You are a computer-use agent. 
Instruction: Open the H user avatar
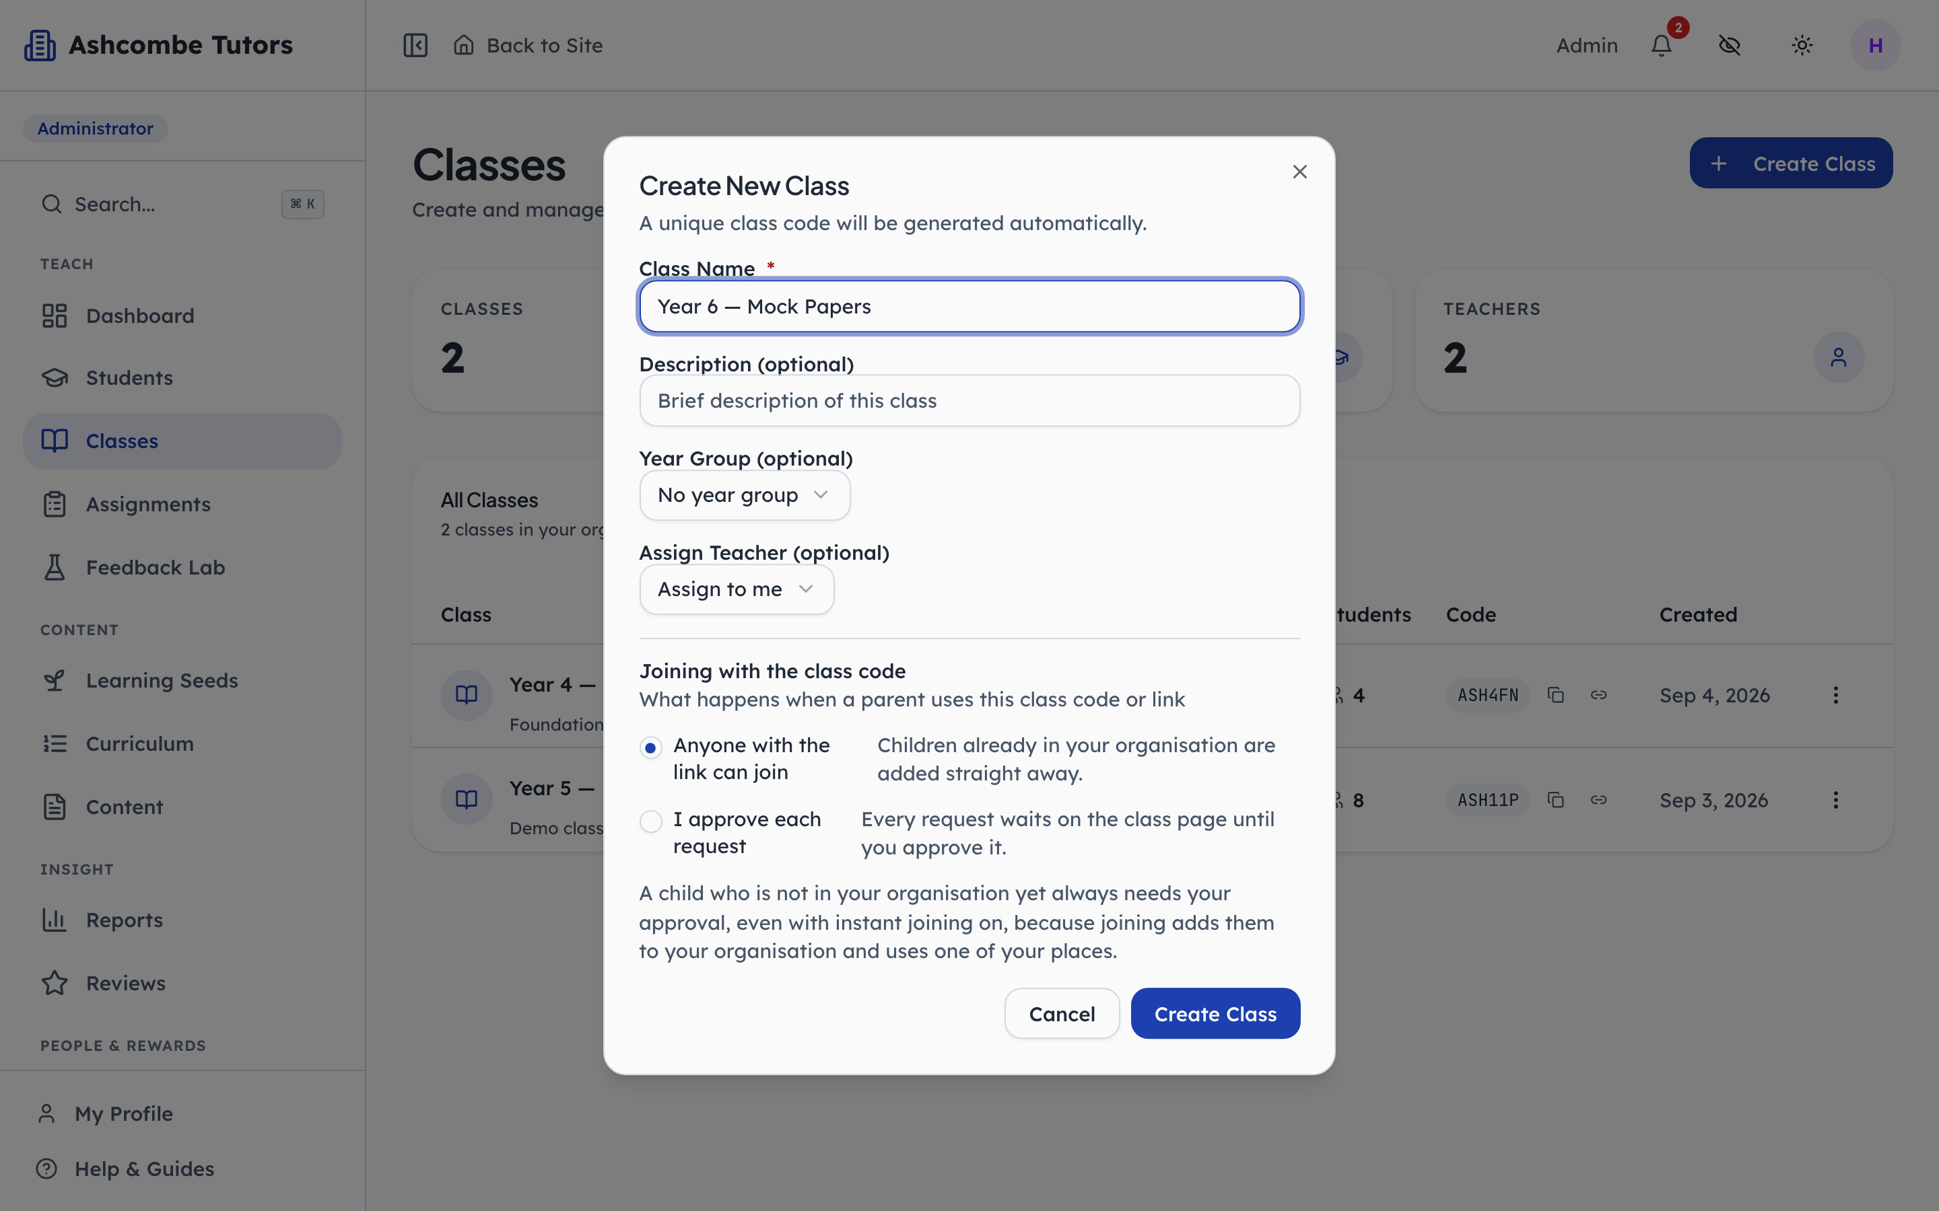[1875, 45]
